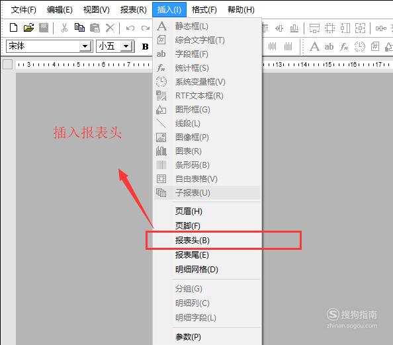Viewport: 393px width, 345px height.
Task: Insert 报表头(B) report header
Action: pyautogui.click(x=207, y=241)
